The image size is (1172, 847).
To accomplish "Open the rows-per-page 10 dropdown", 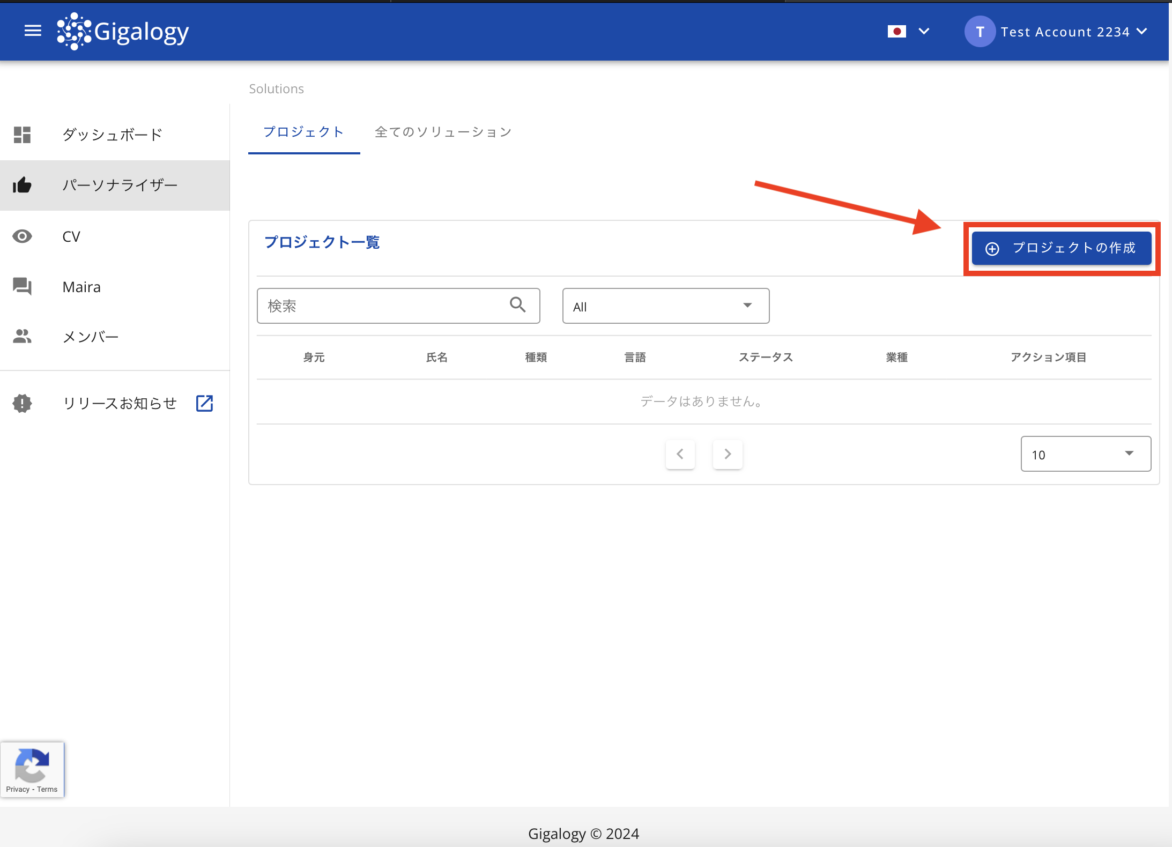I will click(1085, 454).
